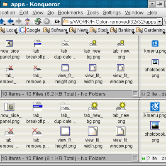Open the View menu
Viewport: 166px width, 166px height.
(x=38, y=12)
